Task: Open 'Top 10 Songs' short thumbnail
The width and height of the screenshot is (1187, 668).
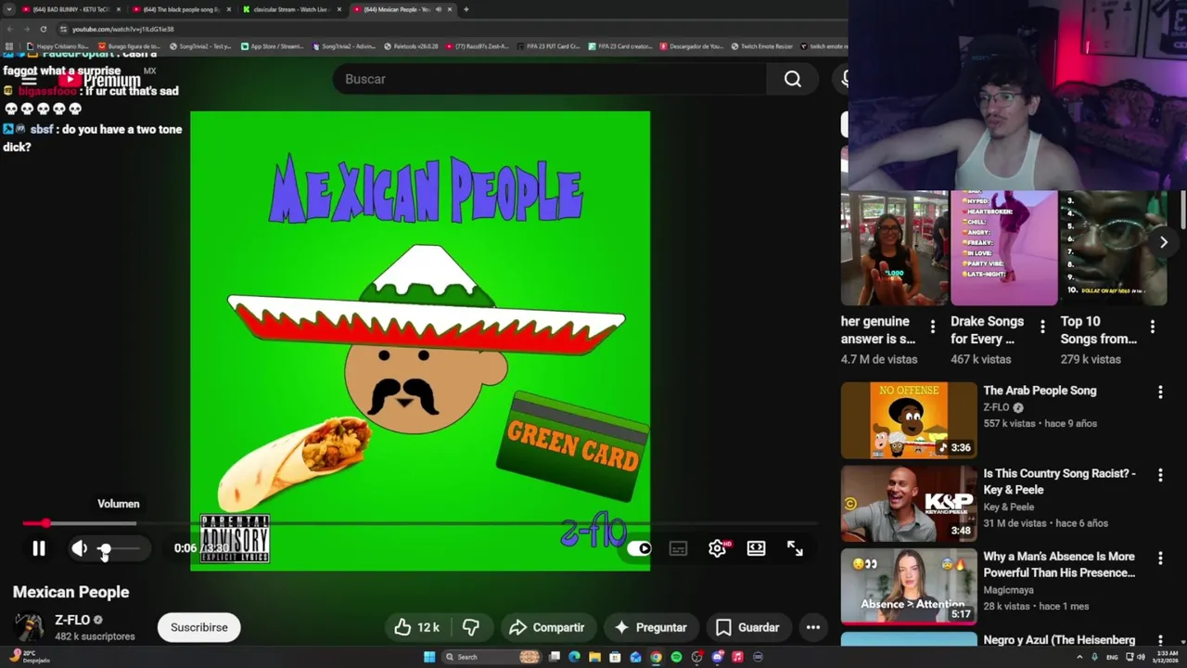Action: pos(1114,248)
